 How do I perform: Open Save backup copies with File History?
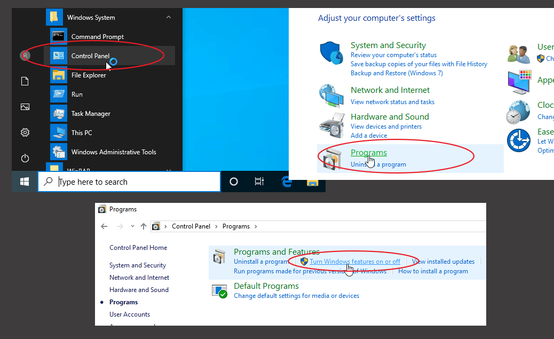[x=418, y=64]
